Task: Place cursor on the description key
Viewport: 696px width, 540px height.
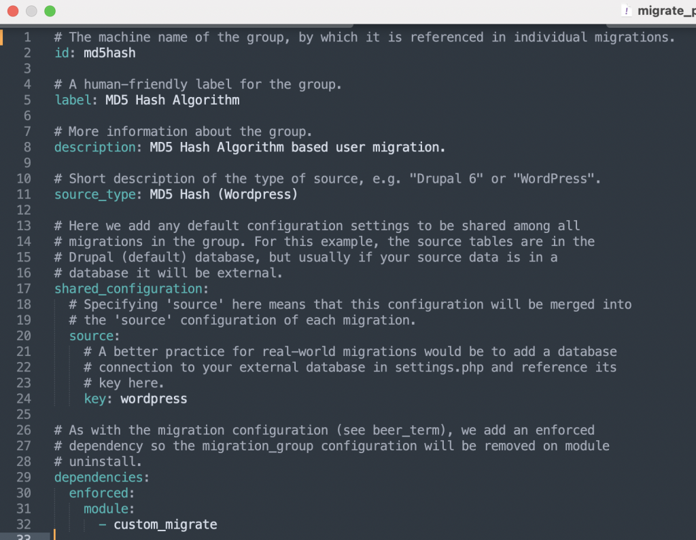Action: pyautogui.click(x=94, y=147)
